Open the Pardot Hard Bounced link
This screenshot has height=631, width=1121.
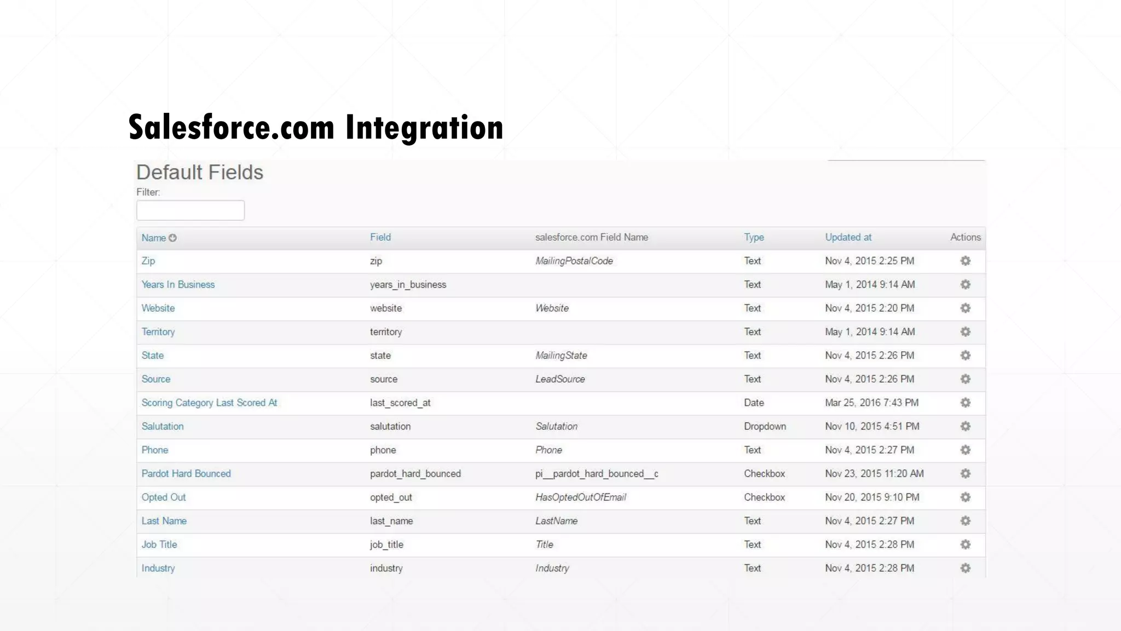click(x=186, y=474)
